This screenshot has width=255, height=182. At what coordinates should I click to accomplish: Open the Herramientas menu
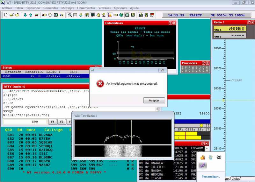click(86, 8)
